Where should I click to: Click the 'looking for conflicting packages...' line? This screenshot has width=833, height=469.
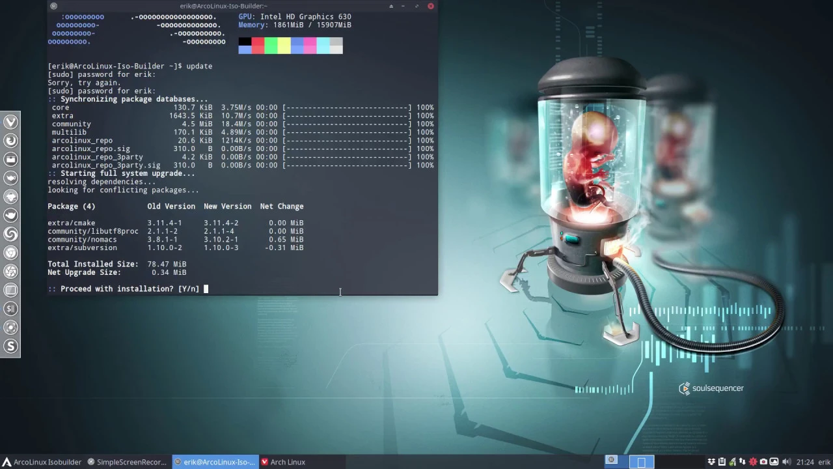[124, 190]
